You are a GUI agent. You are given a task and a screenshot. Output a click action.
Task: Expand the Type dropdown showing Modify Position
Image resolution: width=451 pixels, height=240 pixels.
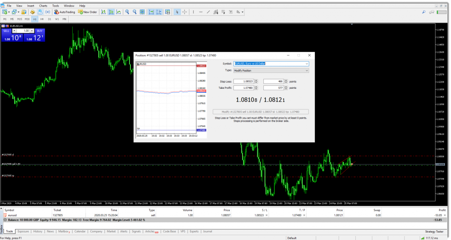pyautogui.click(x=307, y=70)
